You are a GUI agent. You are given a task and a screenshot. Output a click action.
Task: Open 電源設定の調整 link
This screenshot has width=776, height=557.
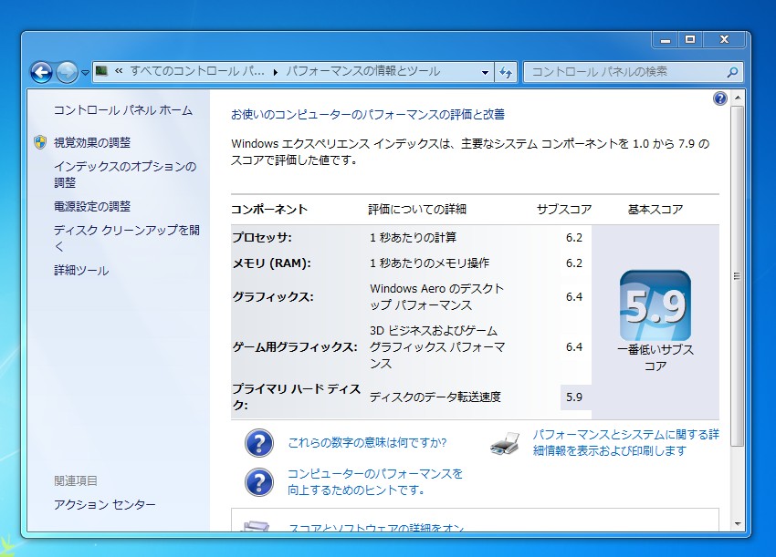tap(92, 206)
